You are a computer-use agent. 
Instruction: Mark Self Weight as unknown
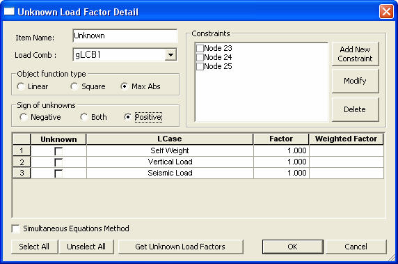click(58, 151)
